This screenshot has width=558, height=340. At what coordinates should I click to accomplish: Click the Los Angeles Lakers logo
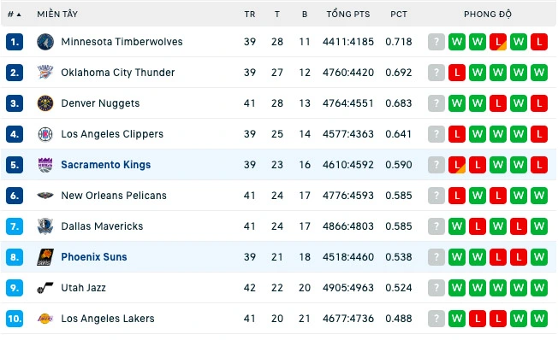(x=45, y=319)
